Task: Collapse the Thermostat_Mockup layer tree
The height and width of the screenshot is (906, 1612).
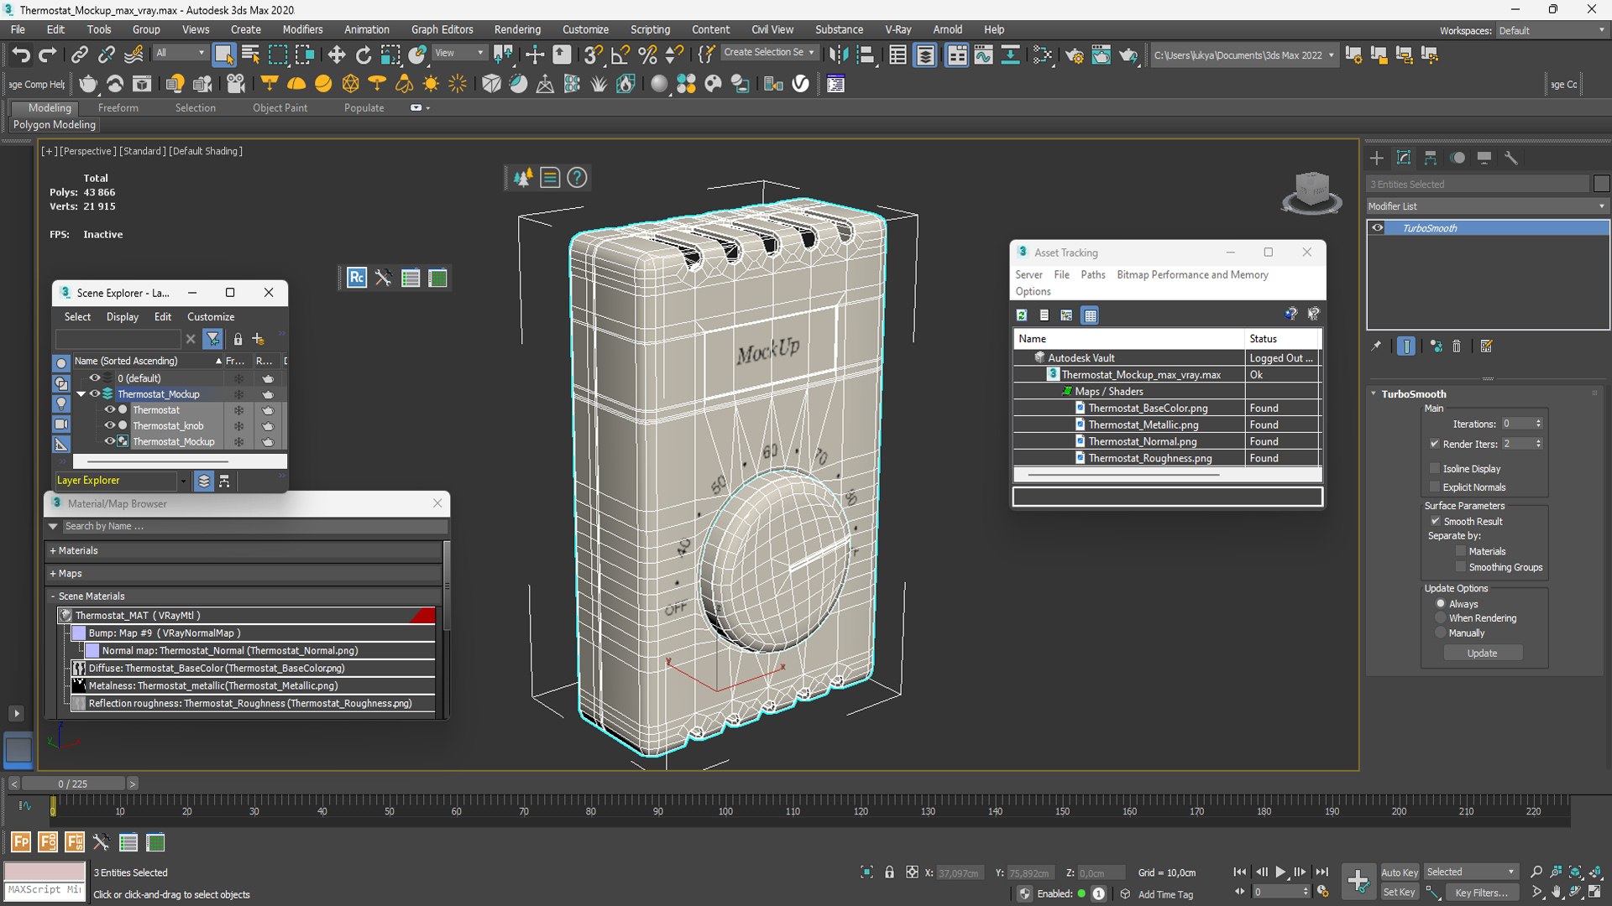Action: (x=81, y=394)
